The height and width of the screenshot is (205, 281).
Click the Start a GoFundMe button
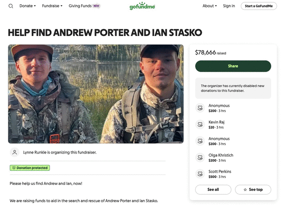pyautogui.click(x=259, y=6)
